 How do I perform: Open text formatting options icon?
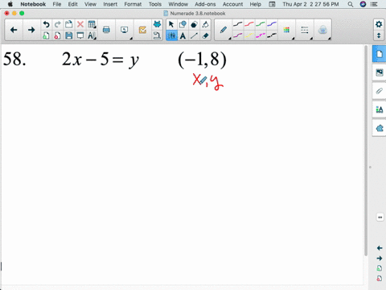tap(92, 35)
